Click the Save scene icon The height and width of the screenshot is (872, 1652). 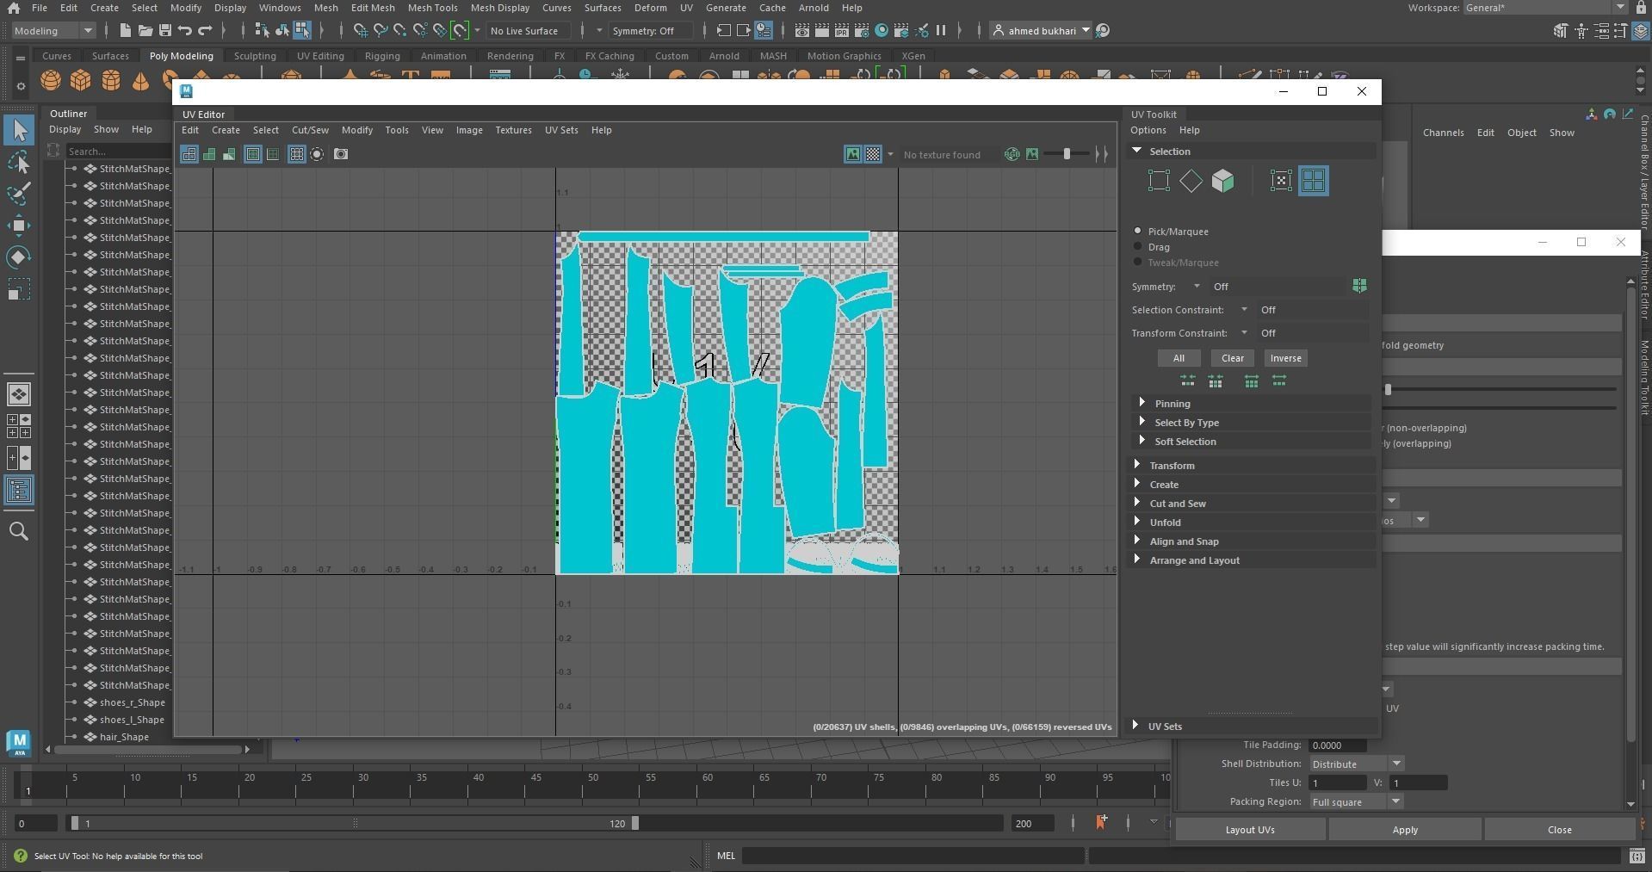click(164, 31)
